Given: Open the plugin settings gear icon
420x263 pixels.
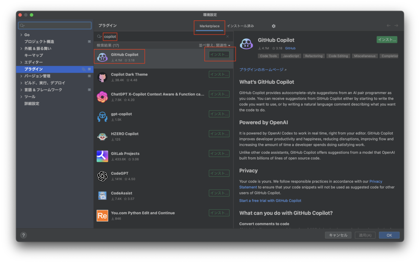Looking at the screenshot, I should click(x=273, y=26).
